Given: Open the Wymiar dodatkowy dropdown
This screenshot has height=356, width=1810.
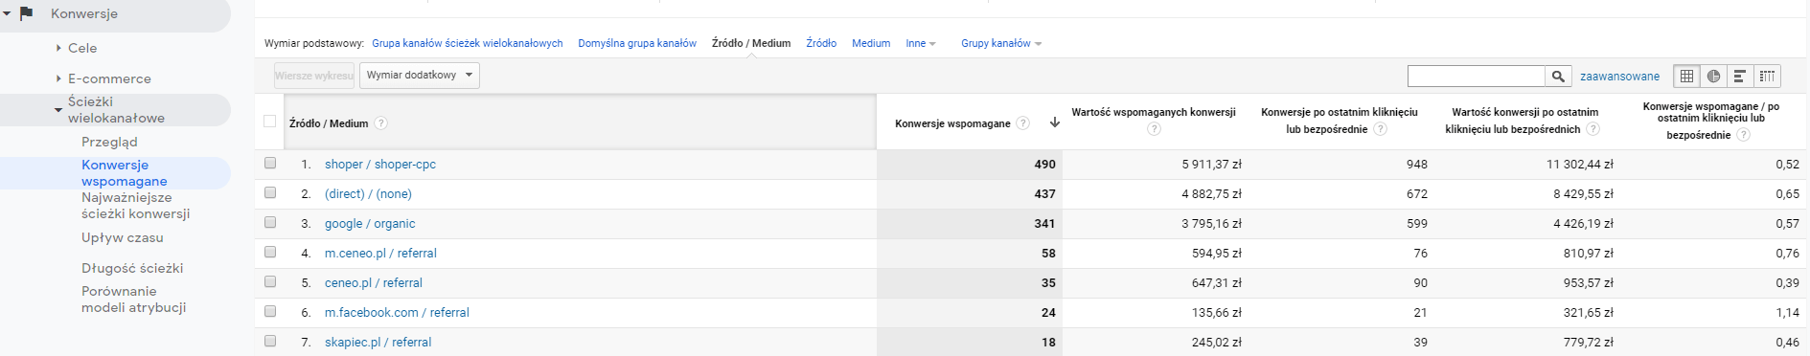Looking at the screenshot, I should tap(419, 76).
